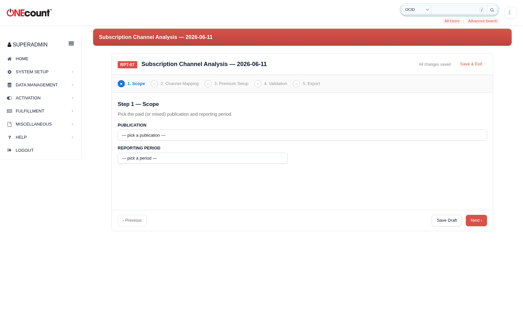
Task: Expand the Activation submenu chevron
Action: pos(72,98)
